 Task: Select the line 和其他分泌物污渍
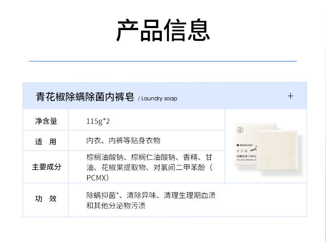[x=116, y=206]
